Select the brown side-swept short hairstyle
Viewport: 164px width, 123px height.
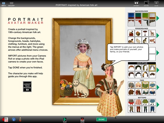pyautogui.click(x=131, y=75)
